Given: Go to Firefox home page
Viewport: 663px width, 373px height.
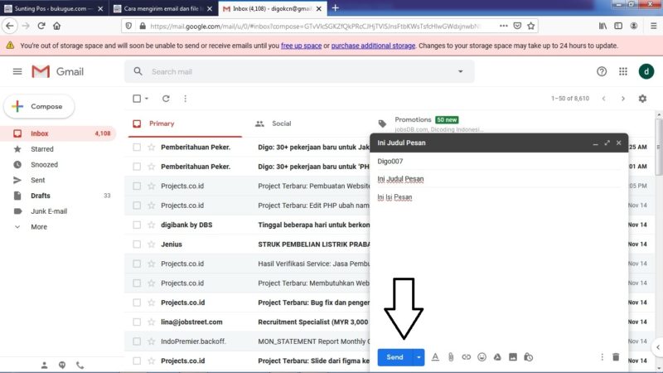Looking at the screenshot, I should pyautogui.click(x=56, y=26).
